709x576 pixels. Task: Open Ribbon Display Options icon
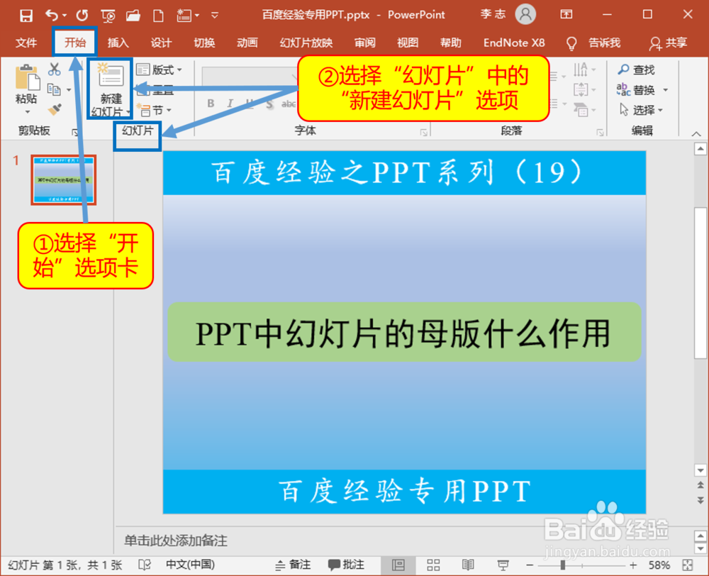coord(566,14)
